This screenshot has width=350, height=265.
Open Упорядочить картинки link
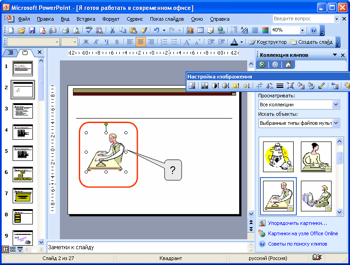pos(297,223)
